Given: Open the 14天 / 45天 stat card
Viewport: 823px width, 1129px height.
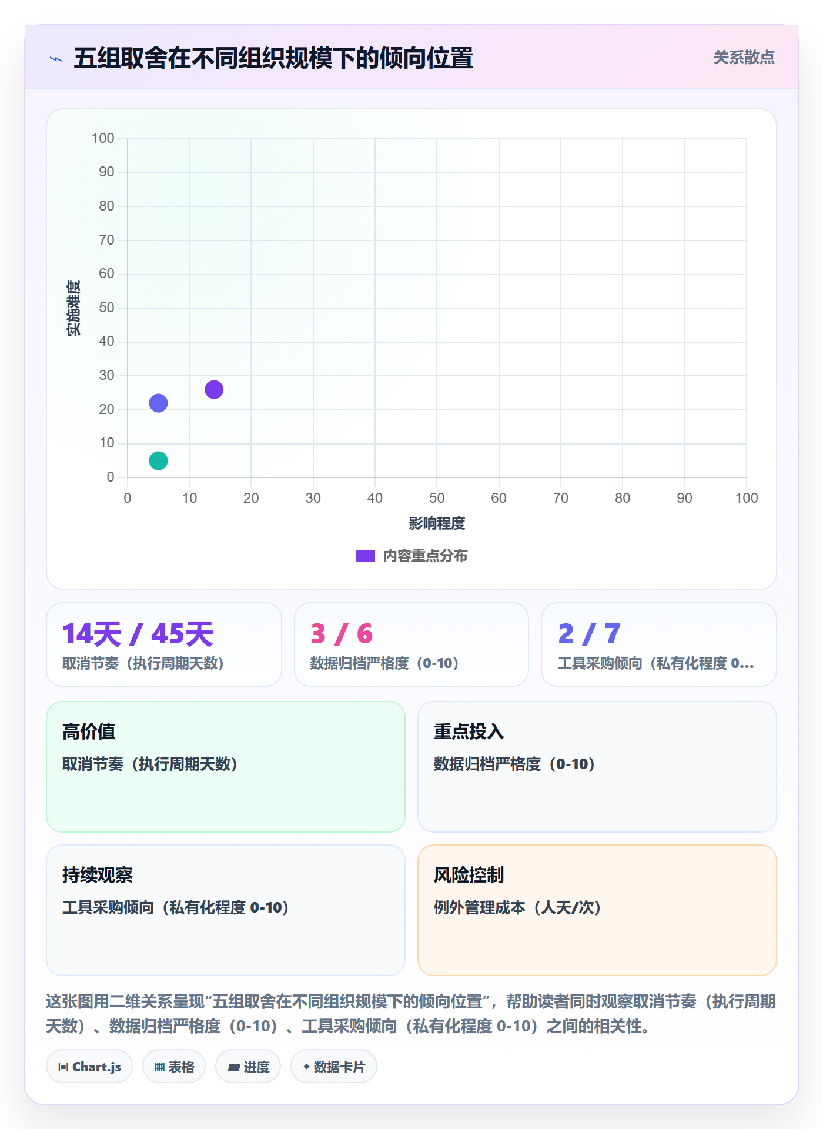Looking at the screenshot, I should click(164, 644).
